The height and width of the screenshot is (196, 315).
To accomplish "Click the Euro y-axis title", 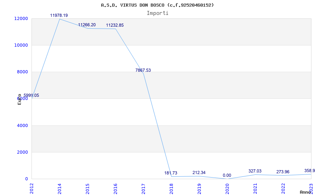I will click(x=19, y=100).
